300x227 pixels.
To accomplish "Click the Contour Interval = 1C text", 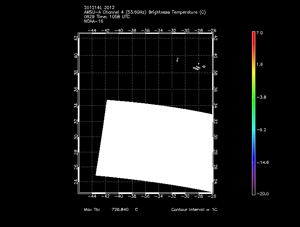I will pos(194,210).
